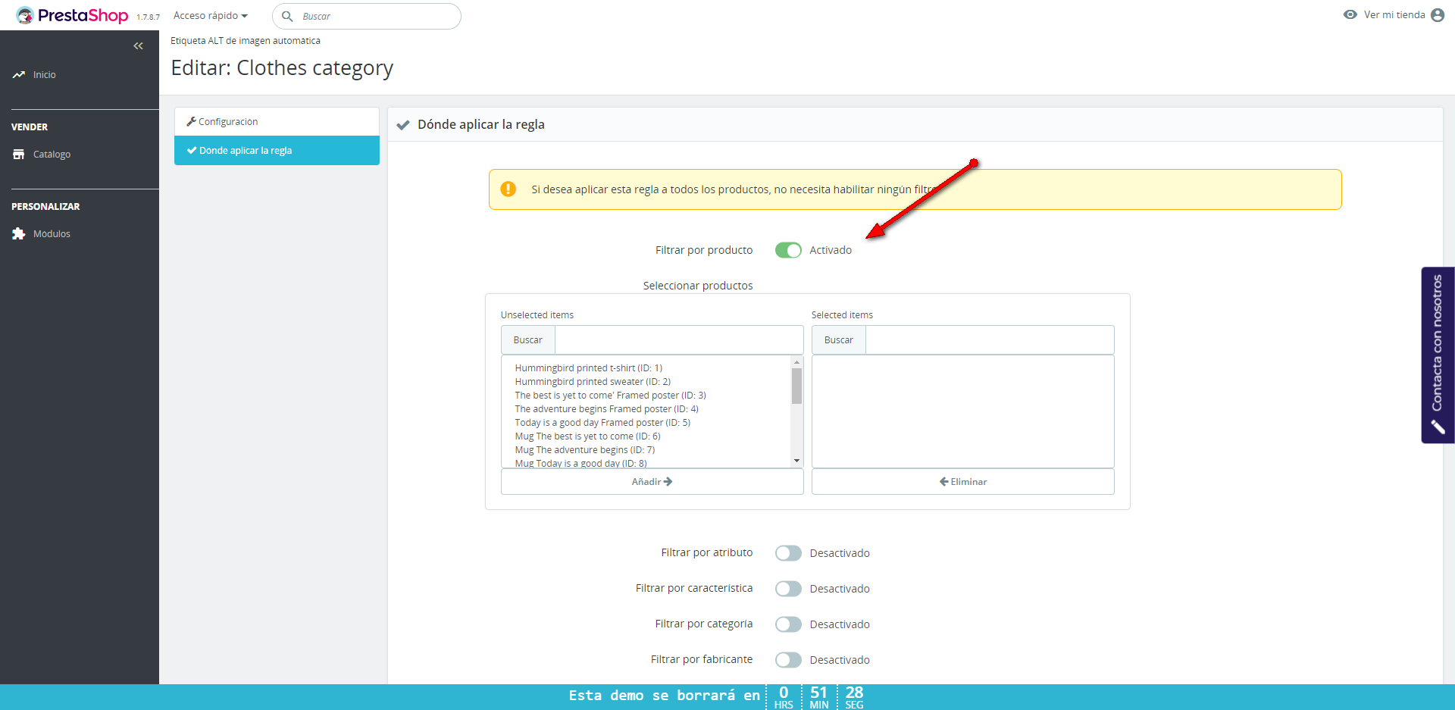
Task: Focus the Selected items search field
Action: 990,340
